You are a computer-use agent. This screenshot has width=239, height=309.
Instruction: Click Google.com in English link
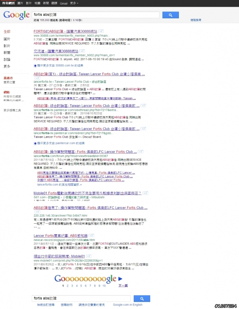pyautogui.click(x=127, y=305)
